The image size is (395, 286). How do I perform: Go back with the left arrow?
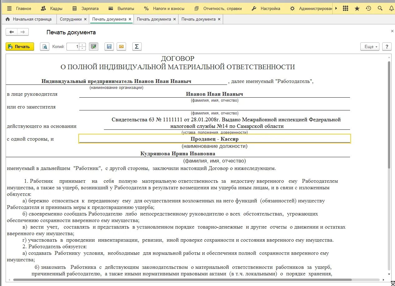tap(12, 32)
